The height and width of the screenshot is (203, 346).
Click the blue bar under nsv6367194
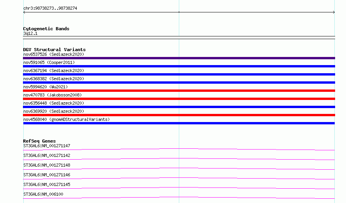point(179,74)
